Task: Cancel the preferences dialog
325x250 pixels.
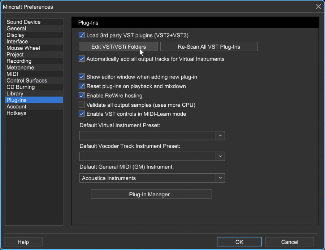Action: [x=290, y=242]
